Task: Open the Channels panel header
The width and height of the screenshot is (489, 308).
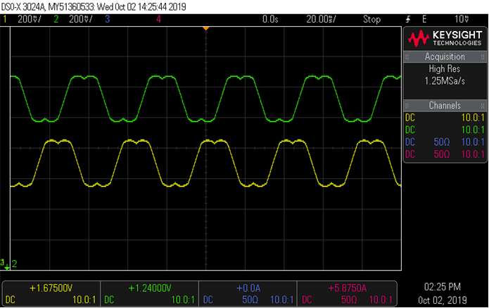Action: (x=445, y=104)
